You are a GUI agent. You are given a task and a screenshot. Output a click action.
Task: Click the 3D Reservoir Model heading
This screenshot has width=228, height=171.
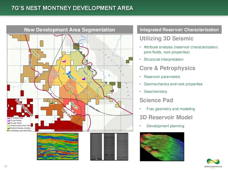166,117
